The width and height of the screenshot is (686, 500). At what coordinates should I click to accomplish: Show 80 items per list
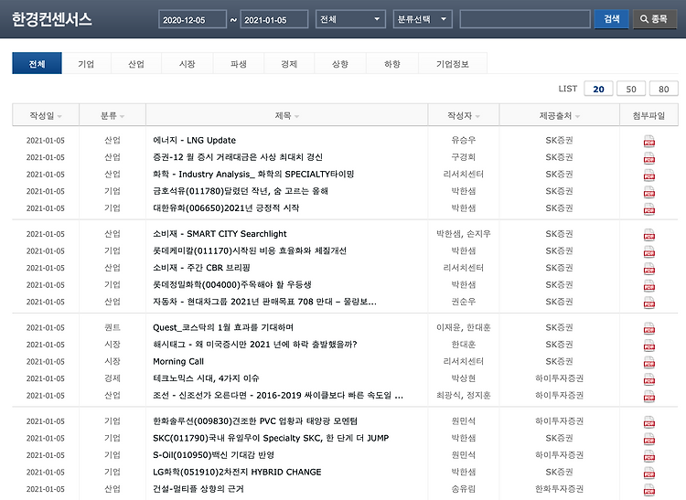664,89
